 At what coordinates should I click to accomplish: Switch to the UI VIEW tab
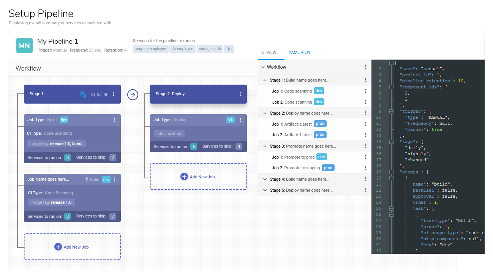269,52
